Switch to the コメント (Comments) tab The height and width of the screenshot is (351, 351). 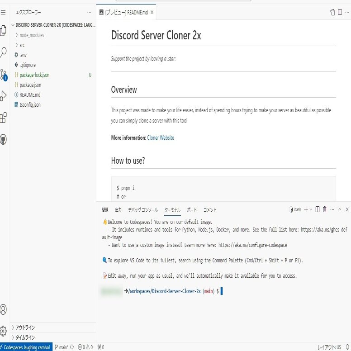click(x=210, y=210)
